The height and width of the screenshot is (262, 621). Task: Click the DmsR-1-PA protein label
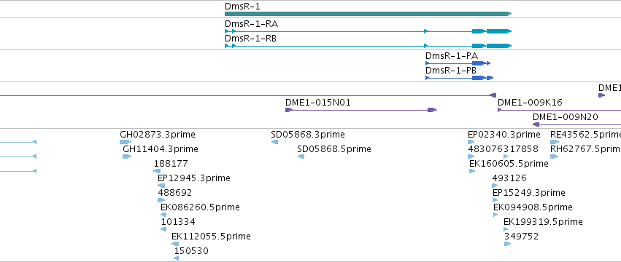[452, 56]
